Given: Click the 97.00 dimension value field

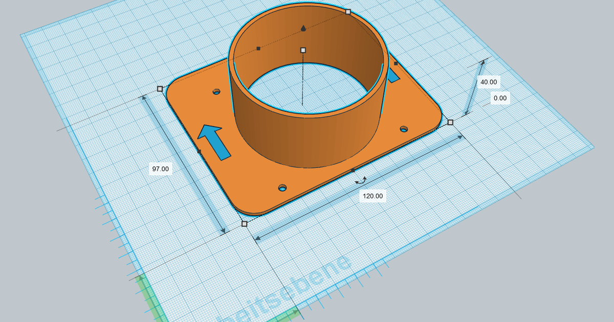Looking at the screenshot, I should coord(160,169).
